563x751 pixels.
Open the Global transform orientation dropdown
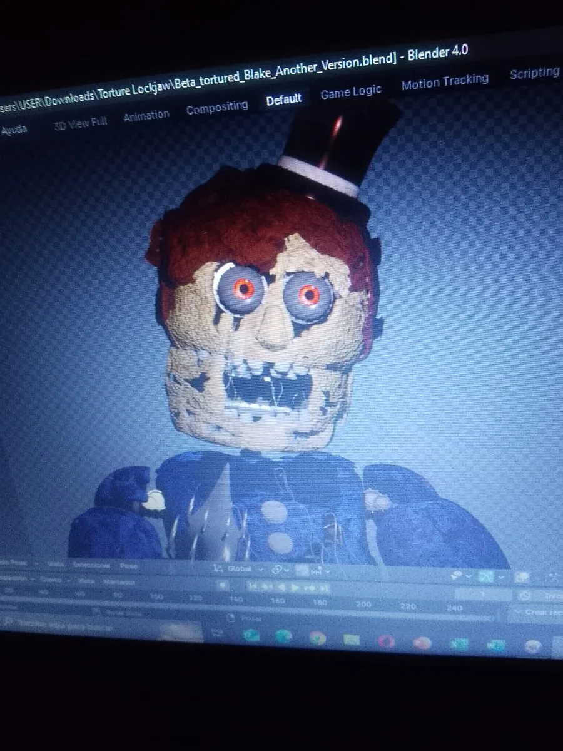(240, 569)
